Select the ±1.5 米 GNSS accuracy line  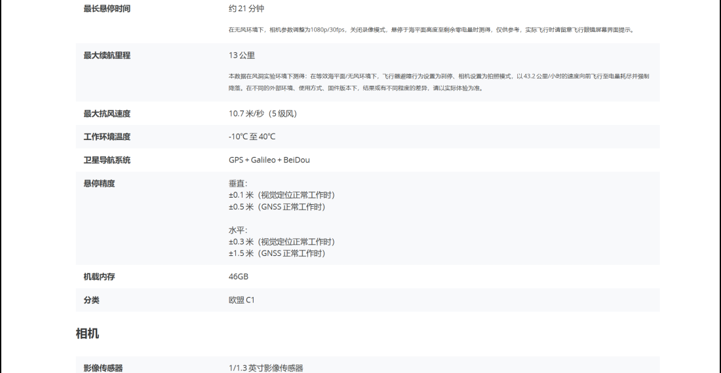[x=277, y=253]
